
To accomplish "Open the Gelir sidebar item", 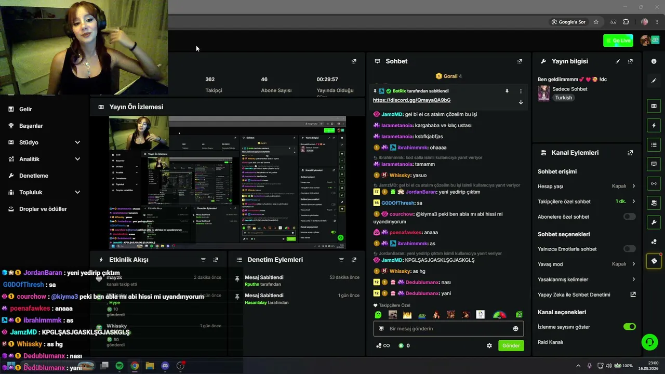I will point(25,109).
